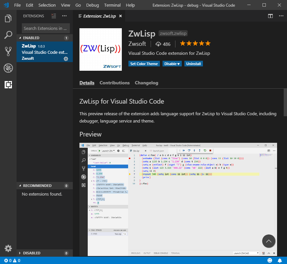
Task: Open the Debug menu
Action: [92, 5]
